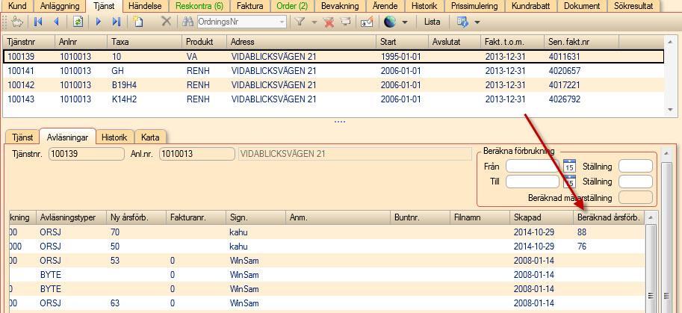Go to the next record
The height and width of the screenshot is (313, 682).
click(99, 22)
